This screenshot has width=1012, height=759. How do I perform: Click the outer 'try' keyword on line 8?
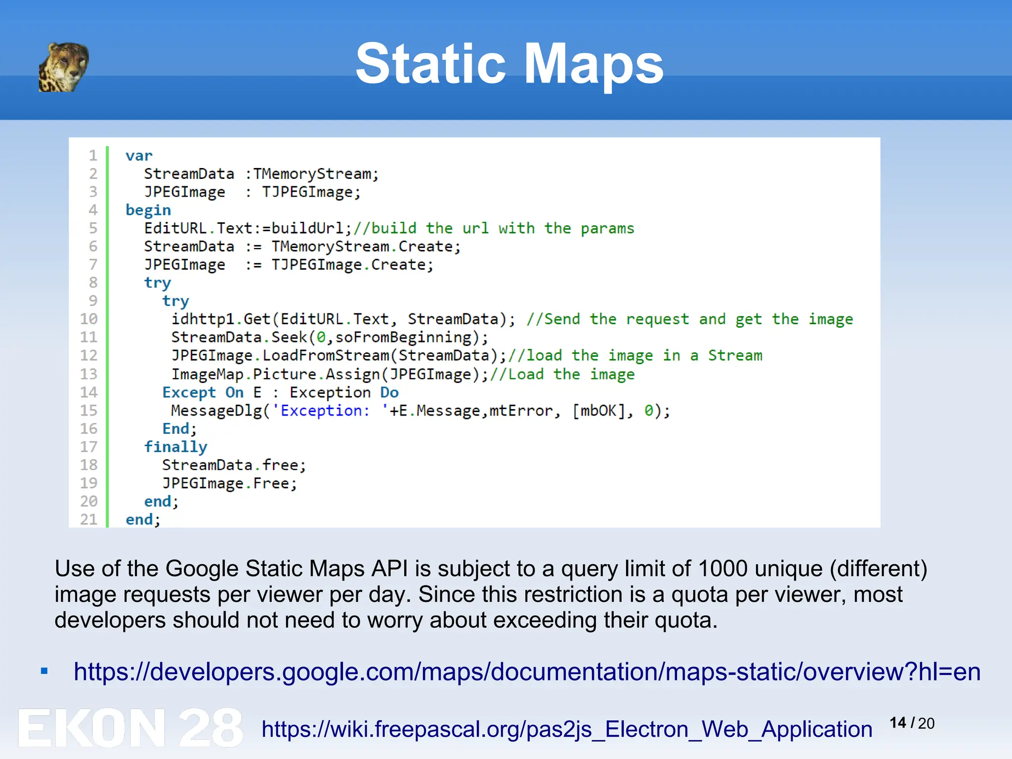click(158, 283)
